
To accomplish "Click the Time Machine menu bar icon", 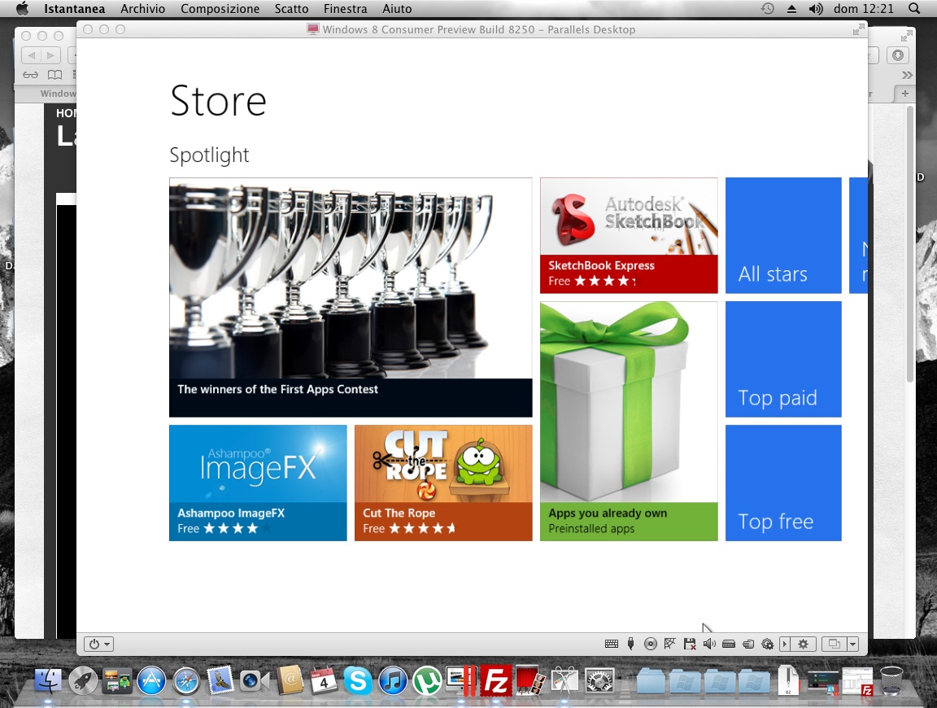I will 768,9.
